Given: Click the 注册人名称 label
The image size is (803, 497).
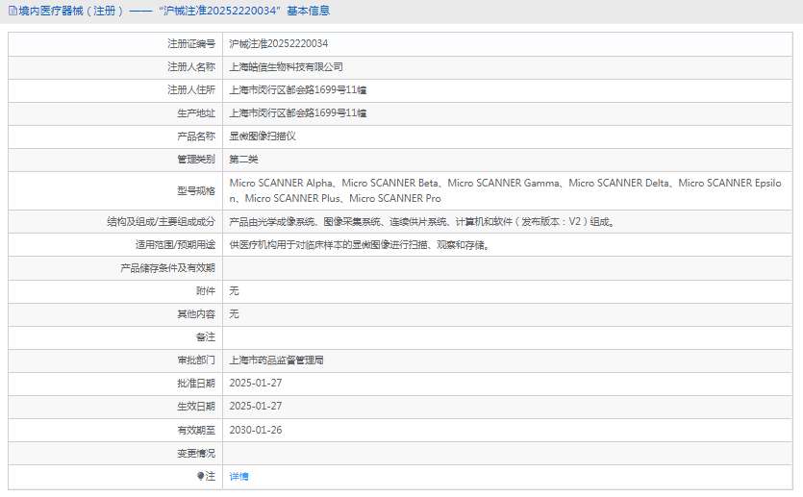Looking at the screenshot, I should click(x=191, y=67).
